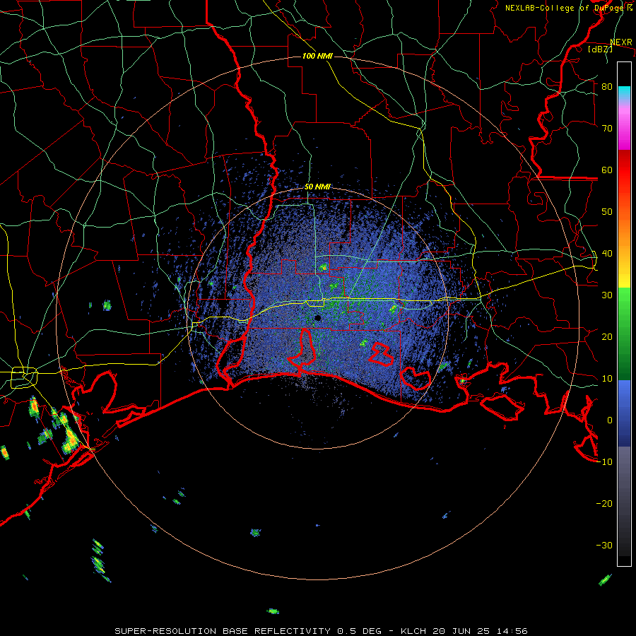Click the 60 dBZ scale value
Screen dimensions: 636x636
point(607,170)
